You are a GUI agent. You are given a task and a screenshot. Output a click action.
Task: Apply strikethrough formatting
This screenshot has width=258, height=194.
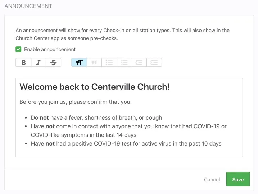54,63
